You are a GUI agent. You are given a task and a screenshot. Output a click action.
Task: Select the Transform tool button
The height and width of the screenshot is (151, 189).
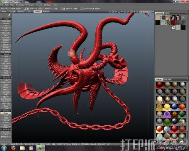[6, 68]
